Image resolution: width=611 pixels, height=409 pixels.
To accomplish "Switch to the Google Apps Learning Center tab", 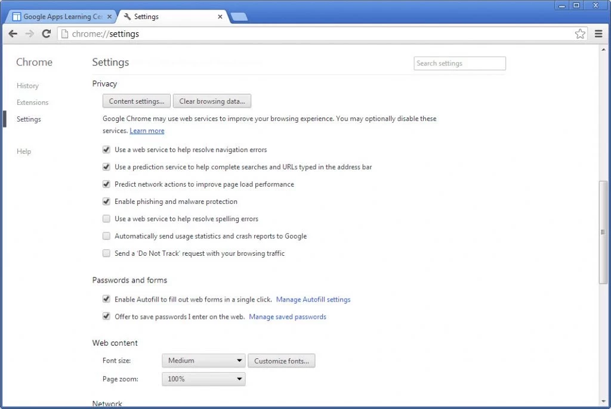I will (x=60, y=17).
